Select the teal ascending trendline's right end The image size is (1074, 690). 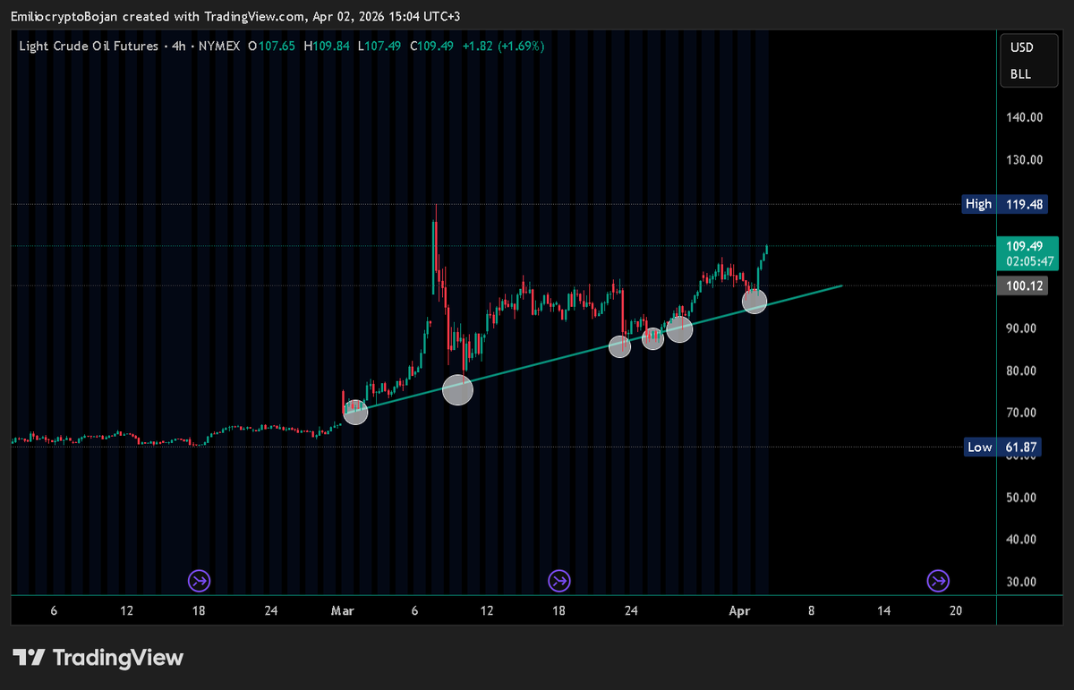[840, 286]
